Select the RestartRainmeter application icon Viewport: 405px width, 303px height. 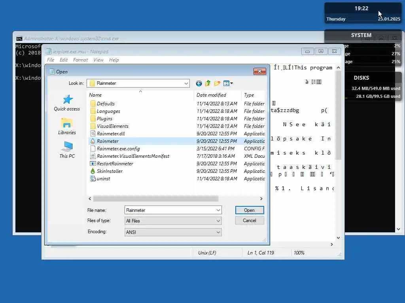(93, 163)
